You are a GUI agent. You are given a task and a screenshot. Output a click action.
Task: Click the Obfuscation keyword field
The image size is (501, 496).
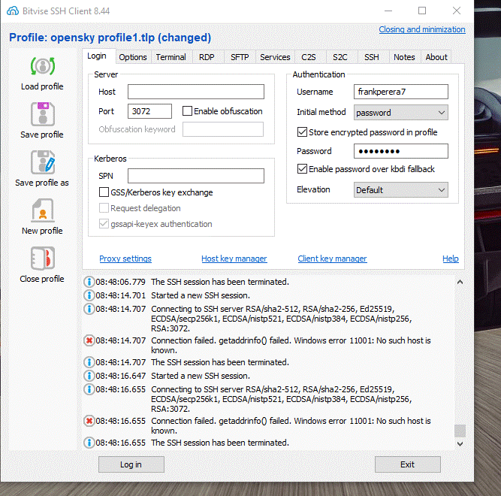[223, 129]
